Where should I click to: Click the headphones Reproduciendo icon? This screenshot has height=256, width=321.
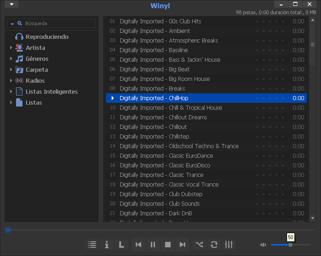pos(19,37)
